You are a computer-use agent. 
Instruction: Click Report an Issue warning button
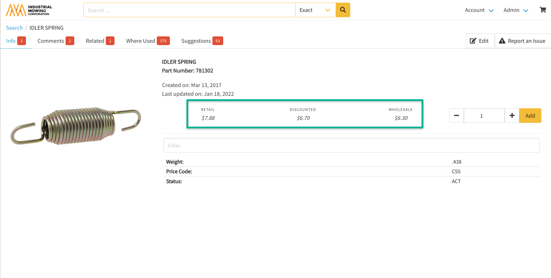[522, 41]
